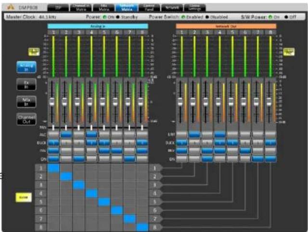Click the Network Out channel 4 fader

pos(218,101)
